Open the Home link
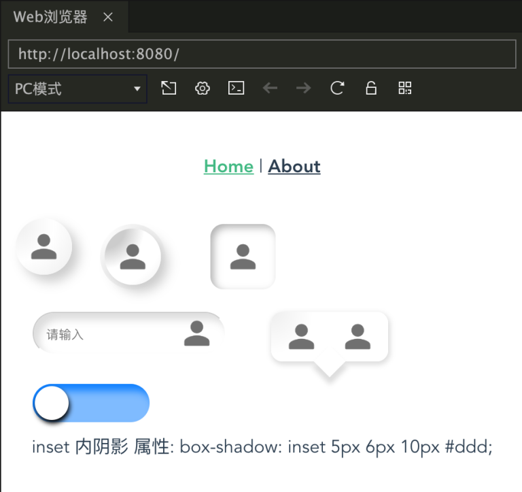 click(x=228, y=166)
